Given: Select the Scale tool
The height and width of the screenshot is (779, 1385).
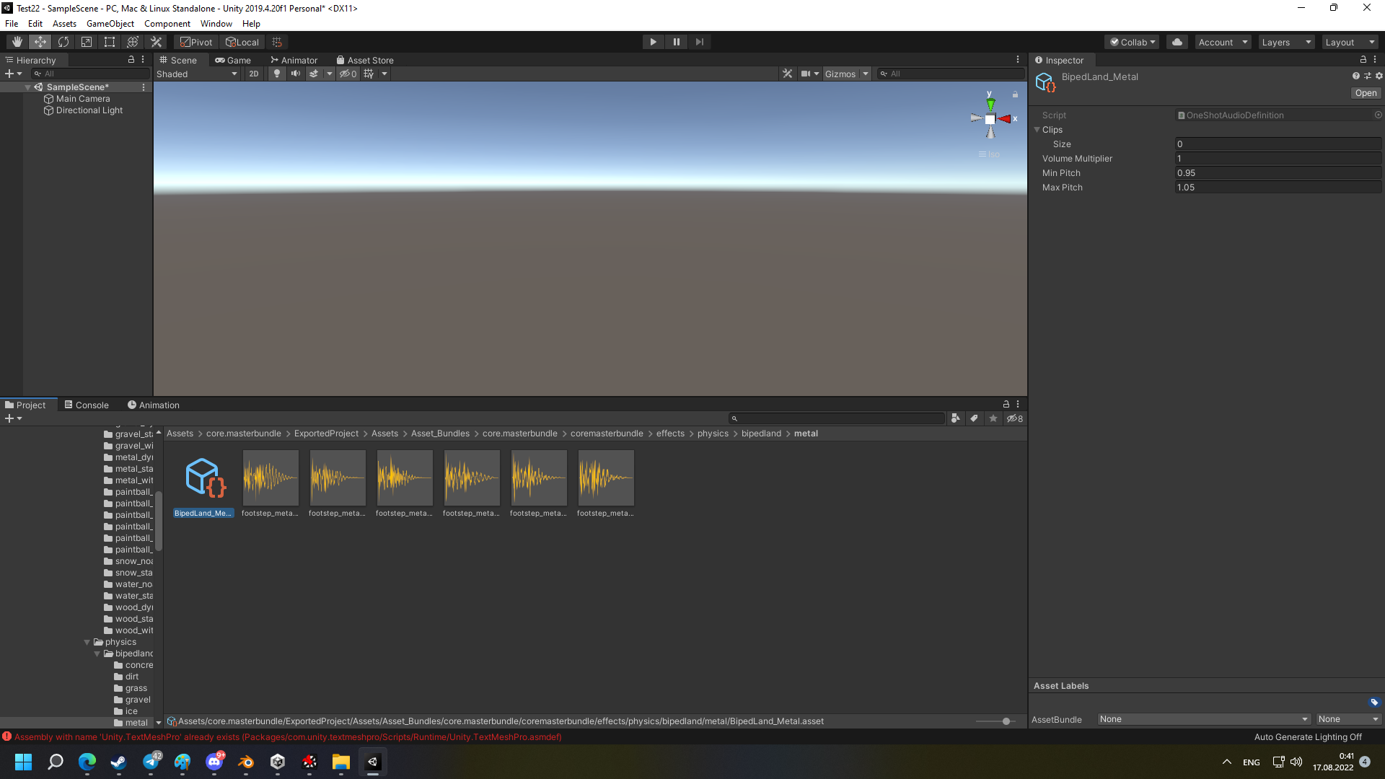Looking at the screenshot, I should 86,41.
